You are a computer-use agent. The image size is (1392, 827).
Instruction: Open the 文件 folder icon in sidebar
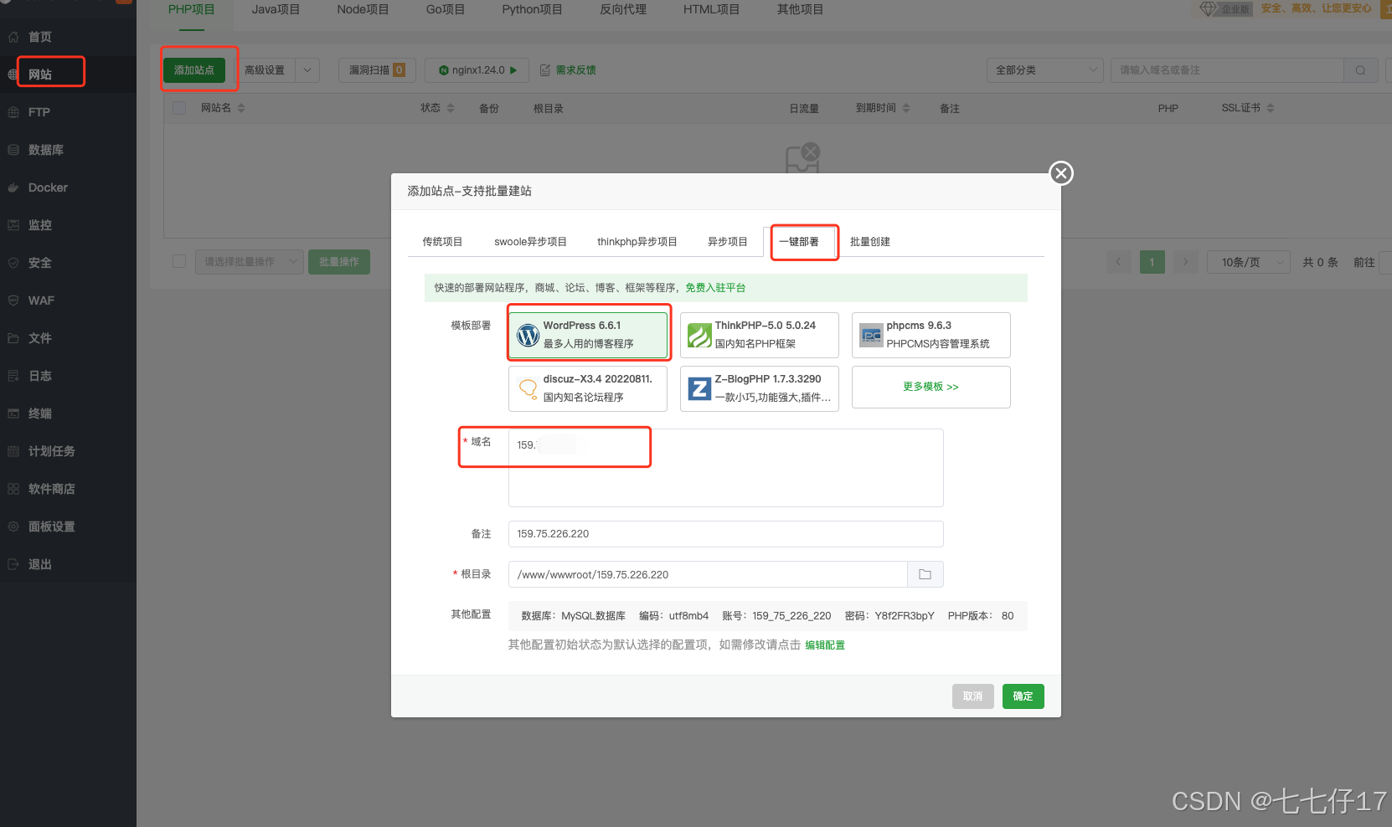pos(13,338)
